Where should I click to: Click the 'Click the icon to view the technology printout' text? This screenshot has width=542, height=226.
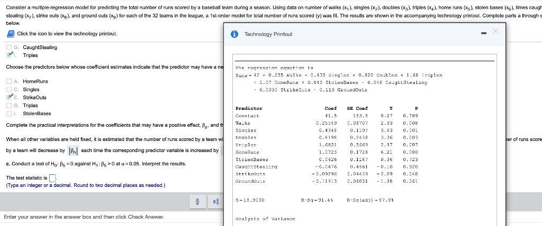tap(67, 34)
